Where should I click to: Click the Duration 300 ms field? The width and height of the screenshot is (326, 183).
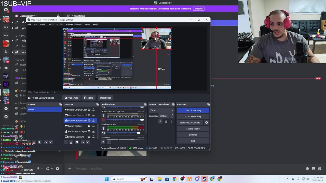[165, 116]
